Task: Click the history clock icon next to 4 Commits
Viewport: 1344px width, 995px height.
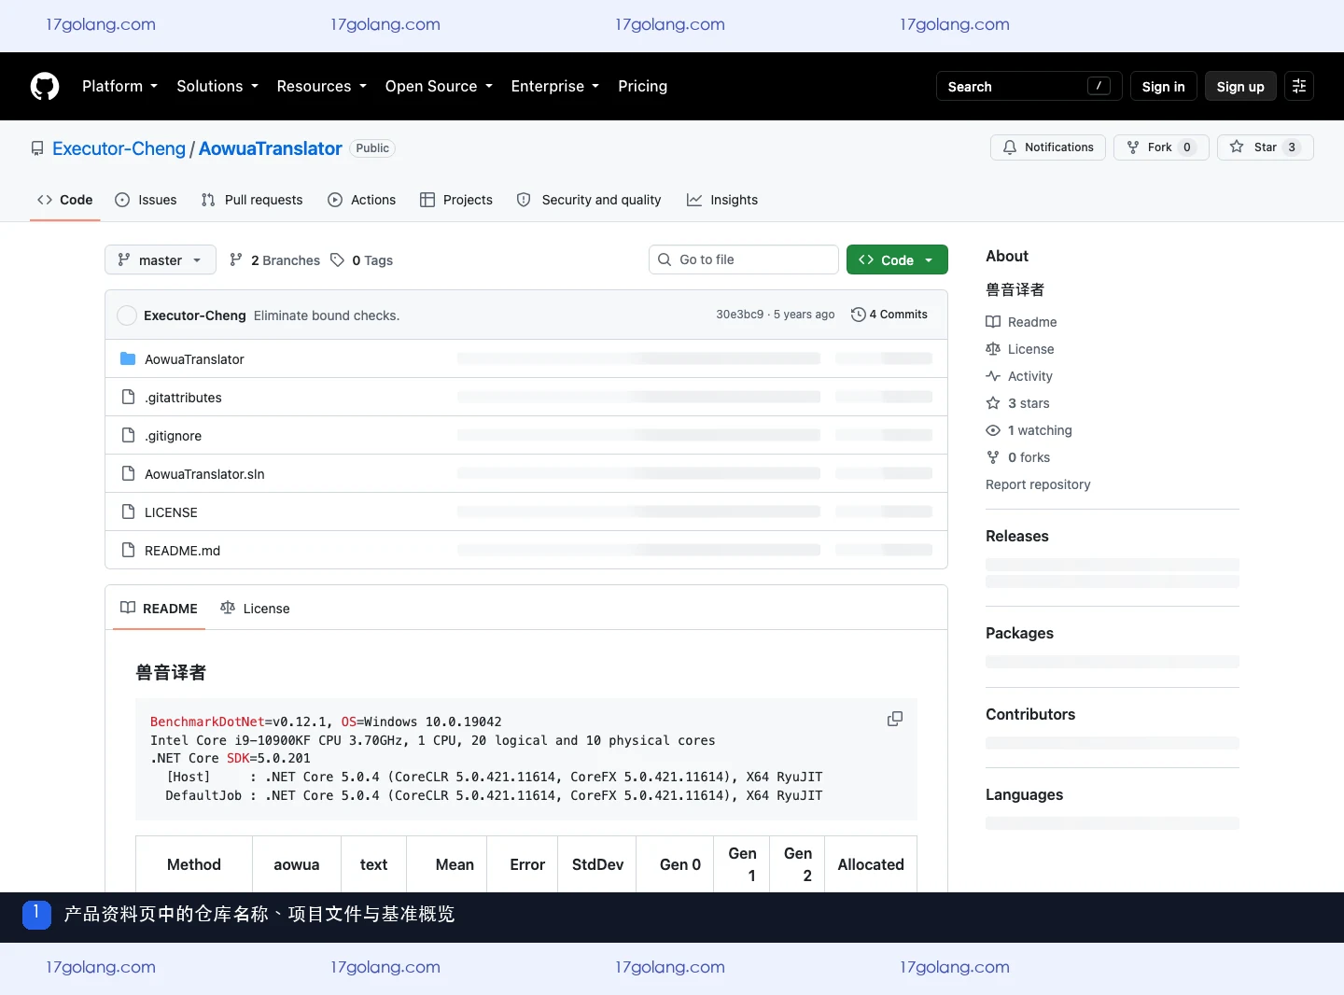Action: pos(858,315)
